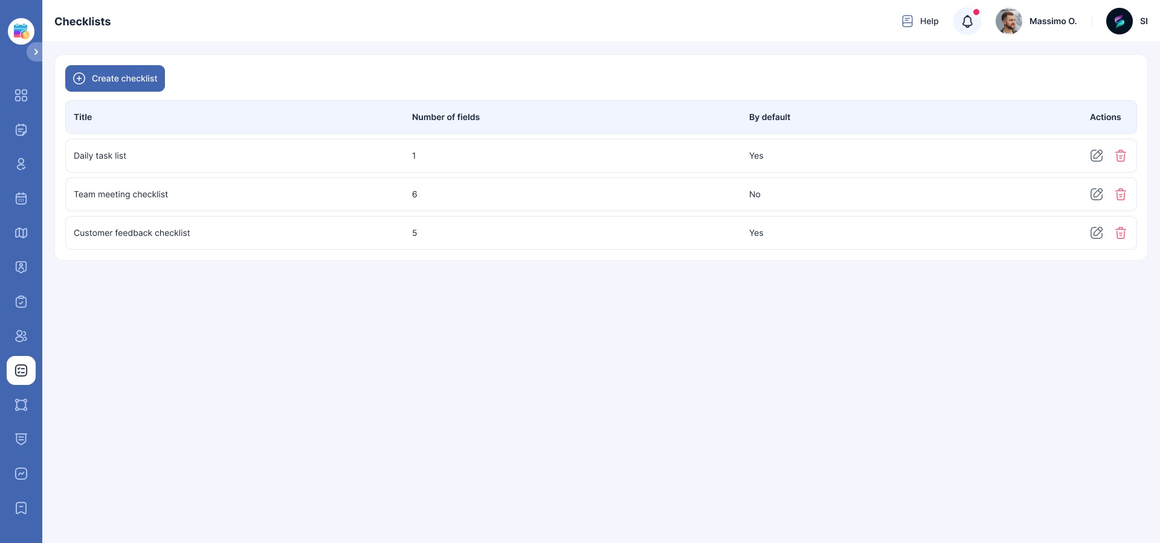
Task: Click the By default column header
Action: pyautogui.click(x=770, y=117)
